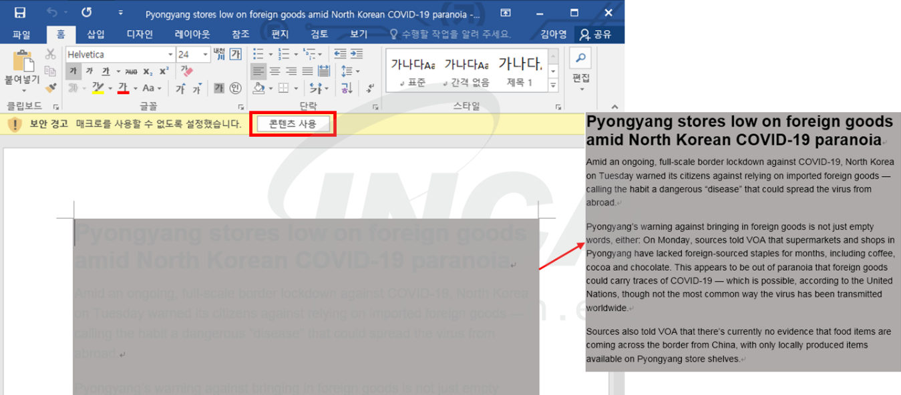
Task: Click the Clear Formatting eraser icon
Action: coord(186,71)
